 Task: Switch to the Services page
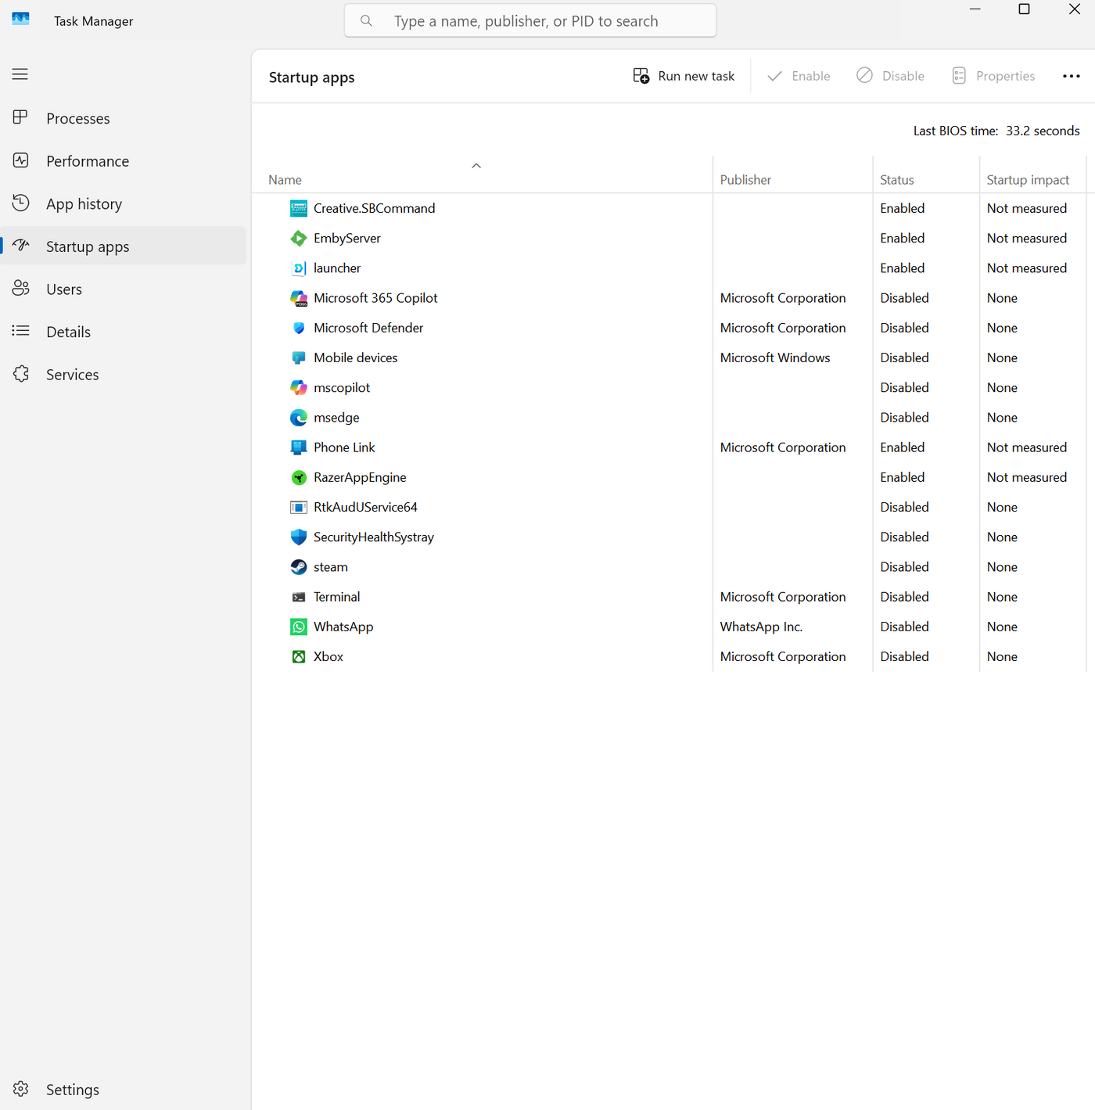point(124,374)
